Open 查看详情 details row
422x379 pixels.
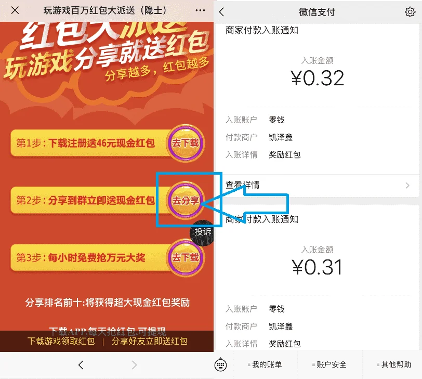click(318, 185)
